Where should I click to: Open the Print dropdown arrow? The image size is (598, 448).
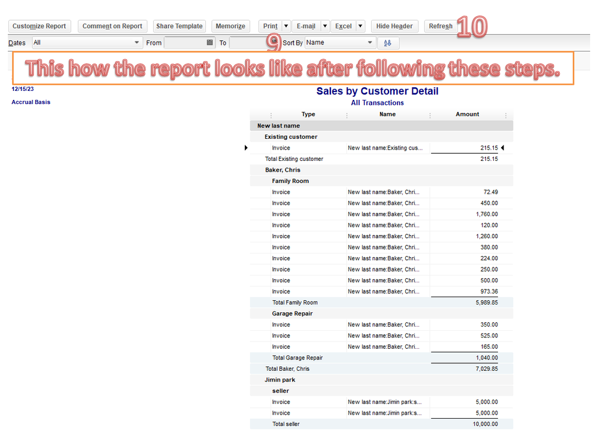286,26
